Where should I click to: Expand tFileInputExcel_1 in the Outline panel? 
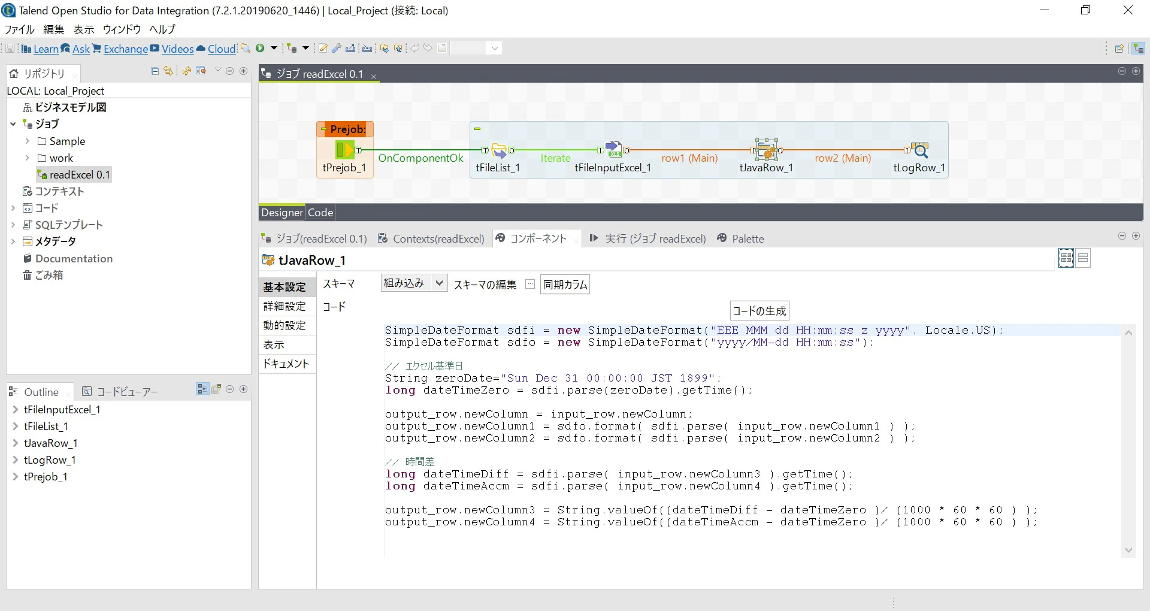tap(16, 410)
